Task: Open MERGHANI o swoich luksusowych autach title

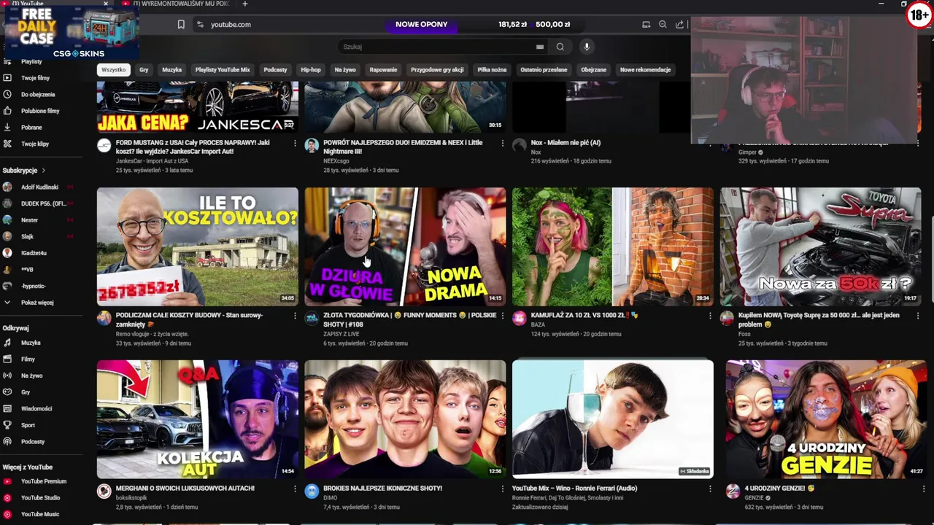Action: click(185, 489)
